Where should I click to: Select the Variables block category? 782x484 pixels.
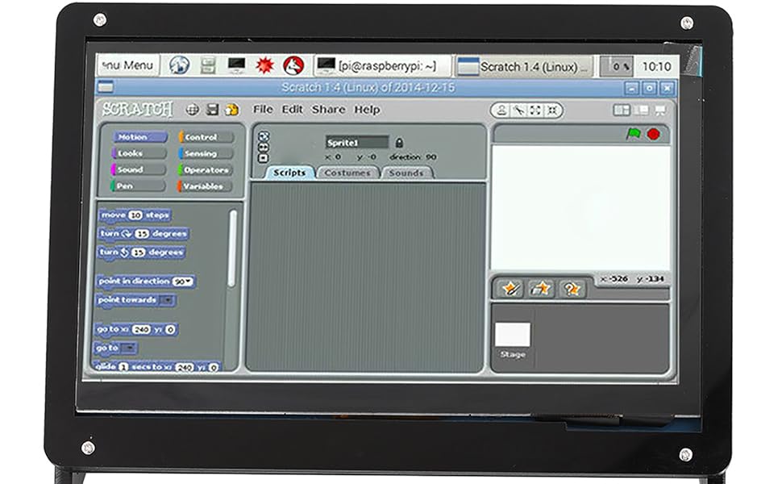tap(205, 186)
